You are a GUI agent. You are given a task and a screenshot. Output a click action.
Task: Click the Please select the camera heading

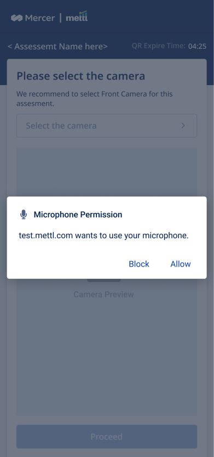coord(81,76)
